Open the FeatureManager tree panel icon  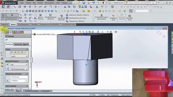(7, 32)
